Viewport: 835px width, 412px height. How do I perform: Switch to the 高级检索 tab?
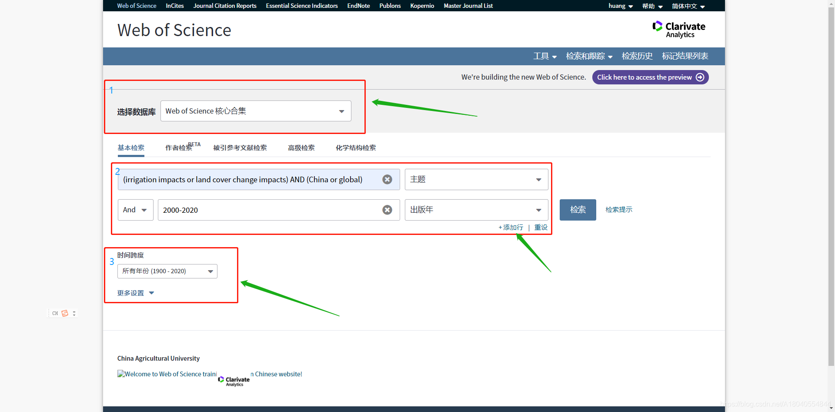(x=301, y=148)
